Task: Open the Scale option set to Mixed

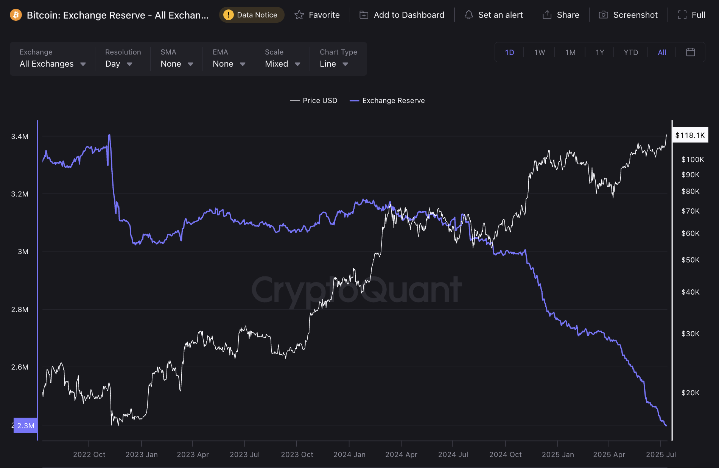Action: [x=281, y=64]
